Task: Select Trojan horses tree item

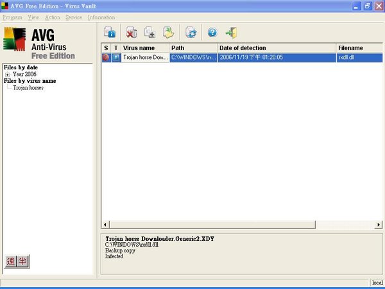Action: (x=28, y=88)
